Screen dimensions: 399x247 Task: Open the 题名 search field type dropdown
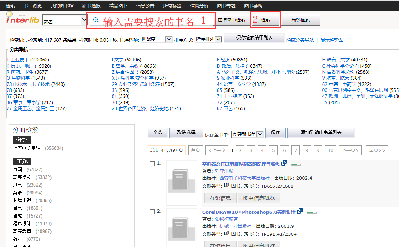(65, 20)
